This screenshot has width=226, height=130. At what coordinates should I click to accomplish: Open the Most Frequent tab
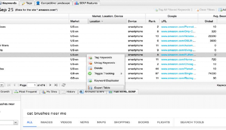(26, 92)
